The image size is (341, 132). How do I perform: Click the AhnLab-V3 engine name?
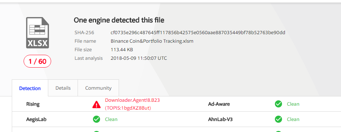click(220, 119)
